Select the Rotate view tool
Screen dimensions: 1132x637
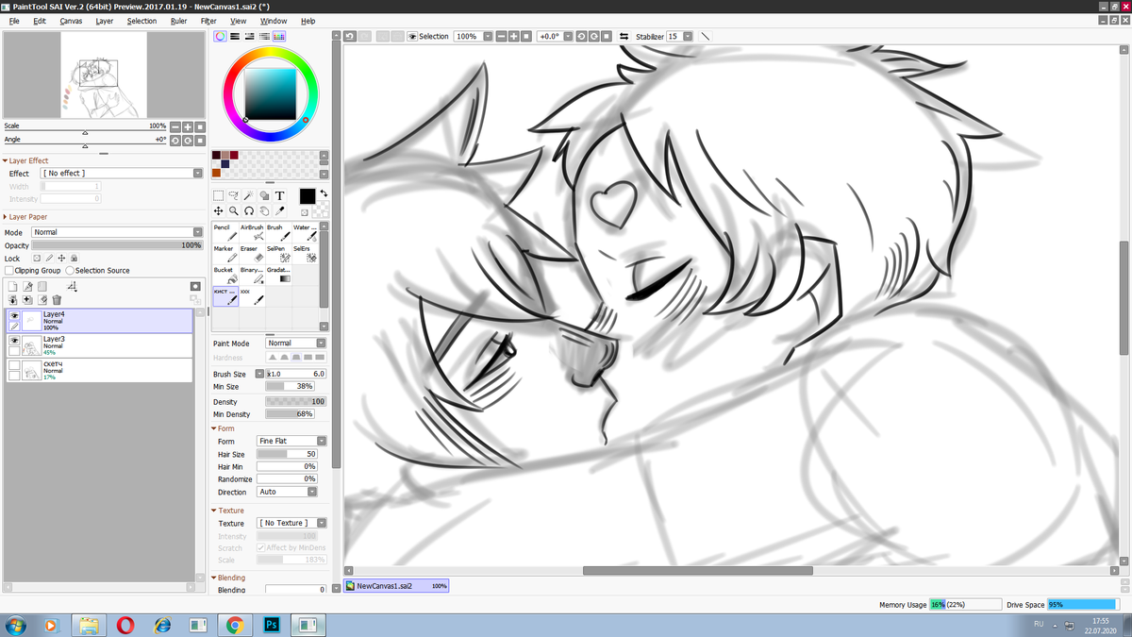coord(248,211)
